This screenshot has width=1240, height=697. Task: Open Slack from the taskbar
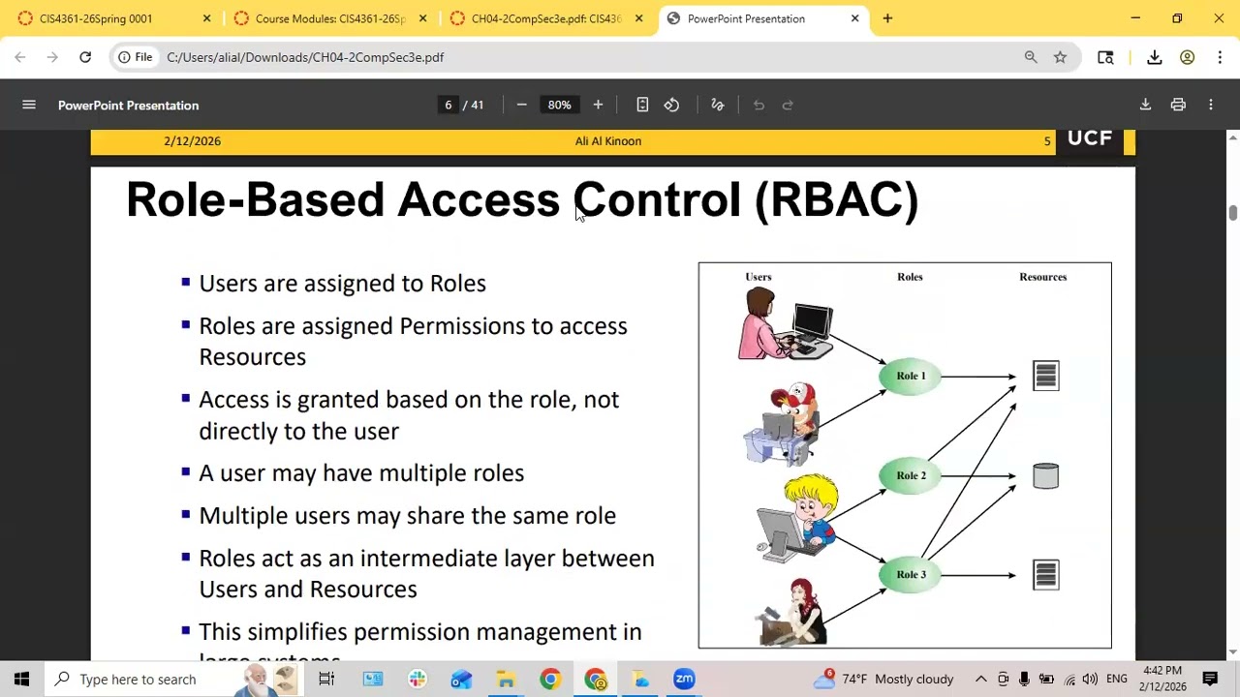pyautogui.click(x=418, y=679)
